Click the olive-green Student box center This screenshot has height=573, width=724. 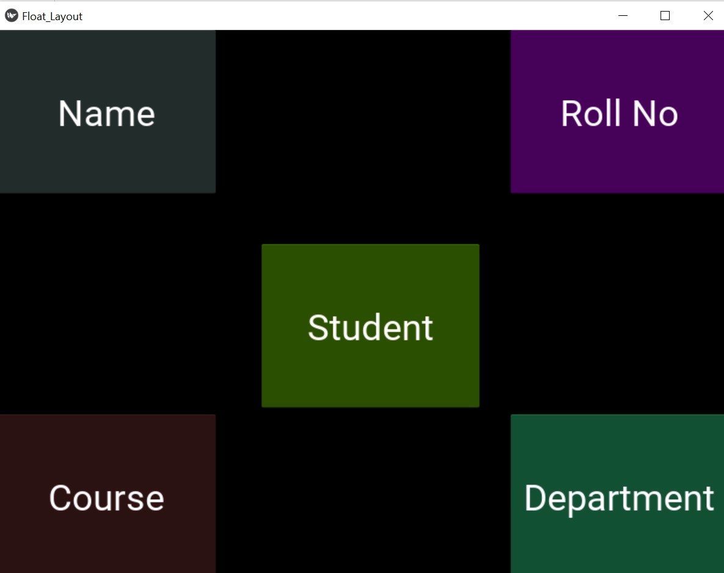pos(370,325)
